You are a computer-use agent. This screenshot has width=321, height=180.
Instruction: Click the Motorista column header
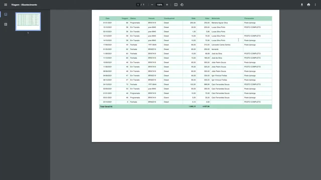coord(216,18)
